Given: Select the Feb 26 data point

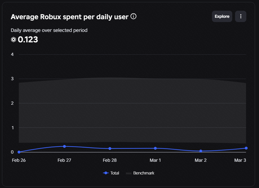Looking at the screenshot, I should pos(19,152).
